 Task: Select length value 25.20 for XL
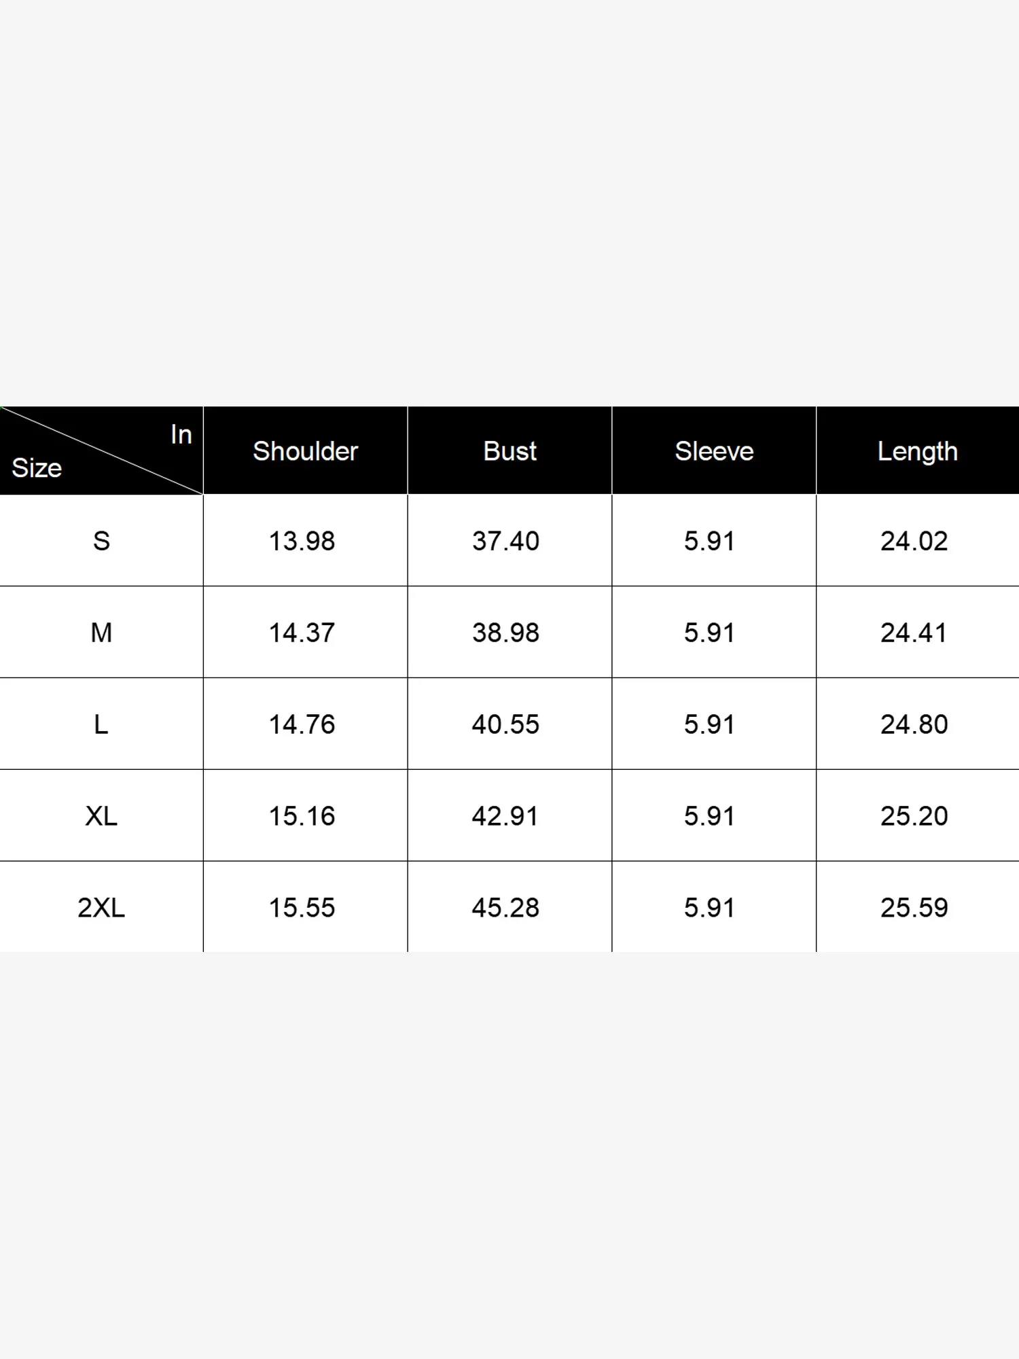914,816
